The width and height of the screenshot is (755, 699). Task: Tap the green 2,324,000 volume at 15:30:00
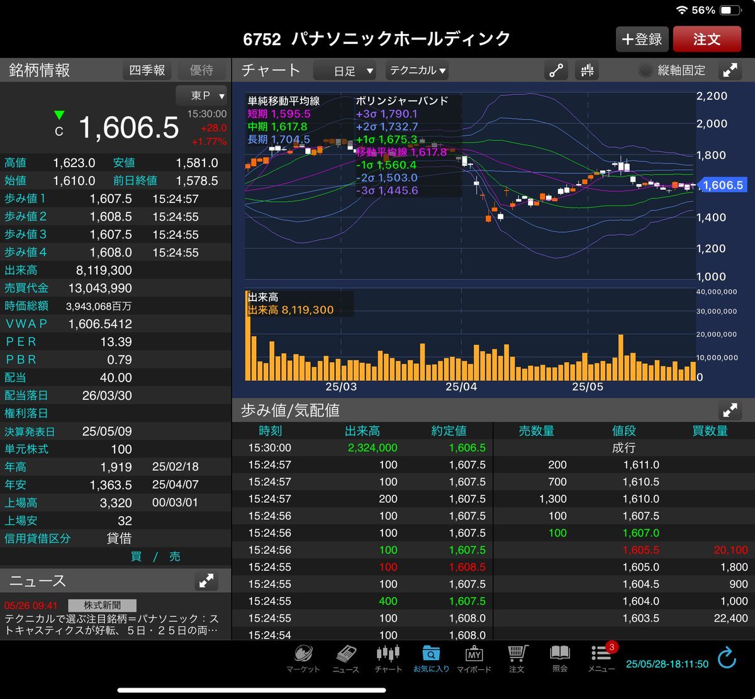(372, 448)
